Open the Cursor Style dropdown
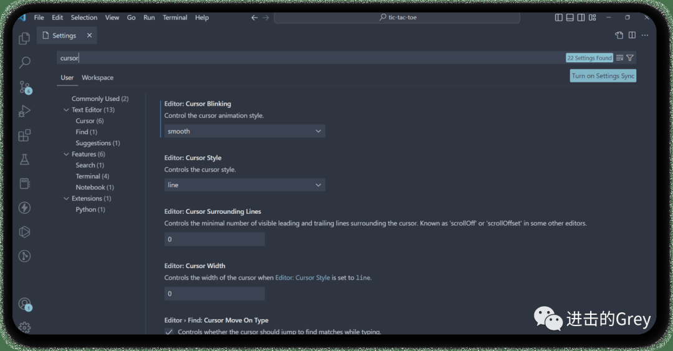673x351 pixels. (x=245, y=185)
